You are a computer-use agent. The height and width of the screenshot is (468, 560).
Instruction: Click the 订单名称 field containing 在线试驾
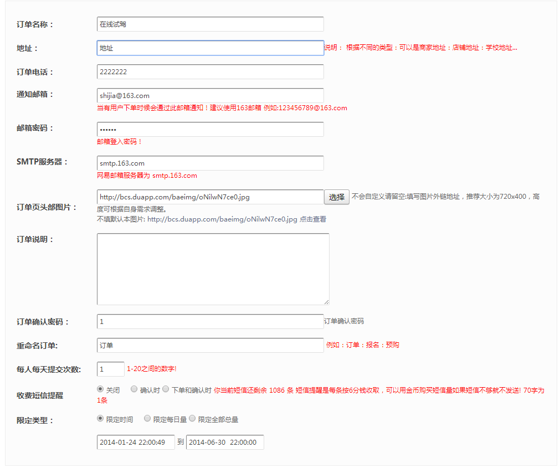click(210, 24)
